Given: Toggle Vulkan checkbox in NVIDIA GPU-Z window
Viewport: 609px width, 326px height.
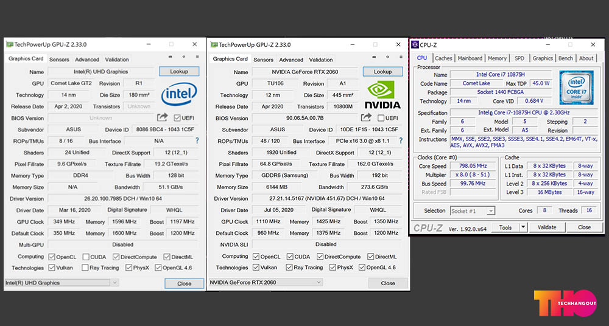Looking at the screenshot, I should coord(256,268).
